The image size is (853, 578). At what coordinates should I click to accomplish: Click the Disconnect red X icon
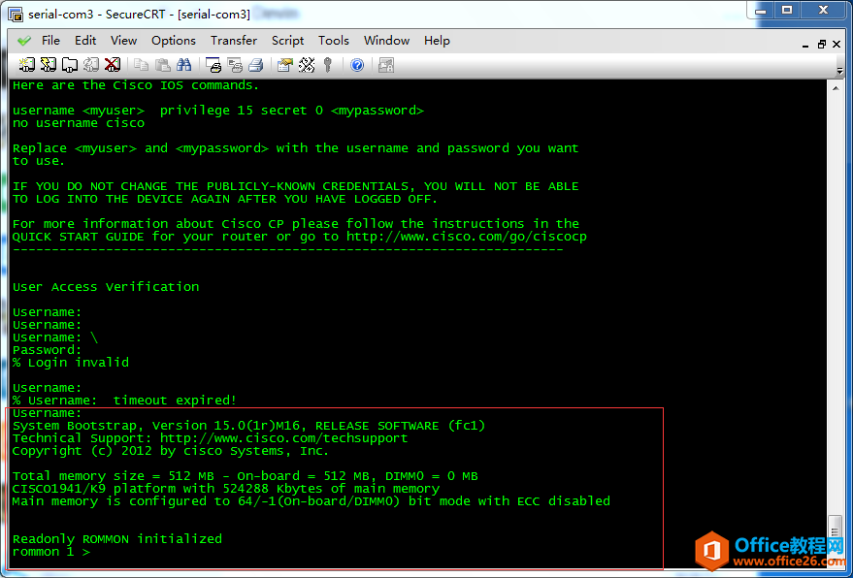112,65
